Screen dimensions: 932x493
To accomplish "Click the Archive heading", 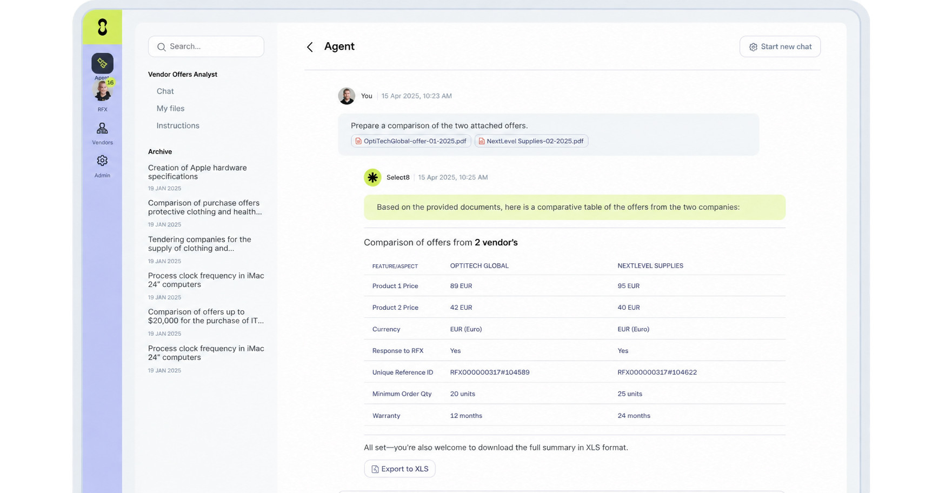I will [160, 152].
